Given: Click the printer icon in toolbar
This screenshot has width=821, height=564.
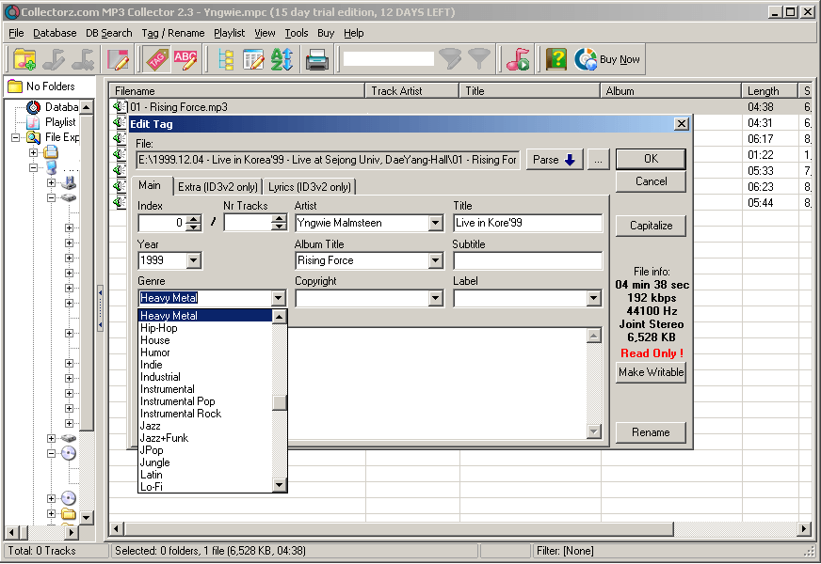Looking at the screenshot, I should pyautogui.click(x=316, y=60).
